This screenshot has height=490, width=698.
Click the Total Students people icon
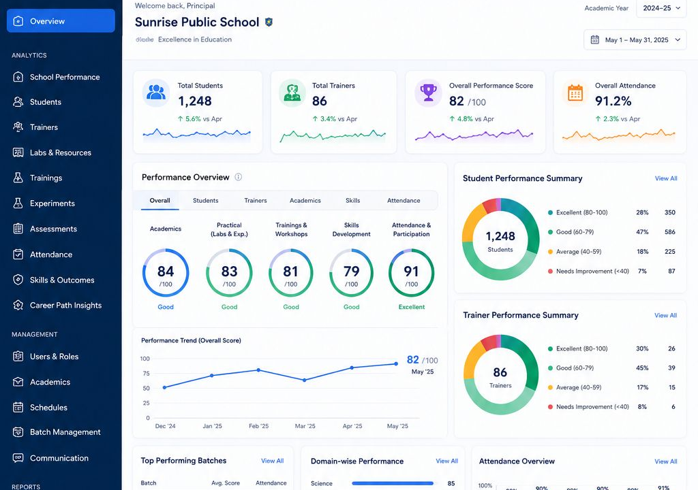coord(156,93)
